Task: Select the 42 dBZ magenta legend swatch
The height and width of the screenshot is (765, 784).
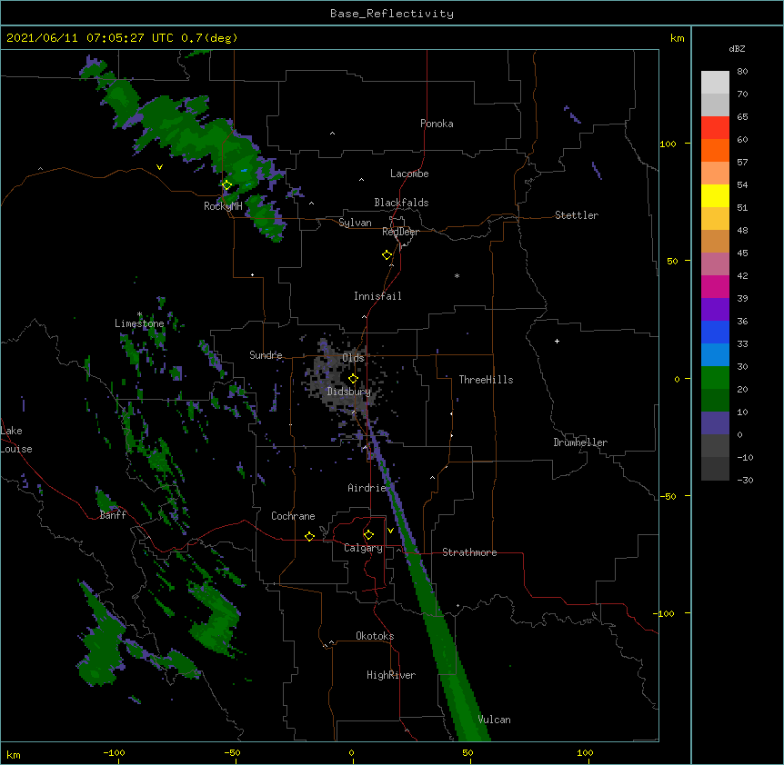Action: [715, 286]
